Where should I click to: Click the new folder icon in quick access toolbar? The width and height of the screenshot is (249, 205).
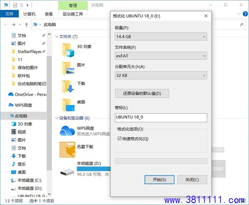(x=22, y=5)
